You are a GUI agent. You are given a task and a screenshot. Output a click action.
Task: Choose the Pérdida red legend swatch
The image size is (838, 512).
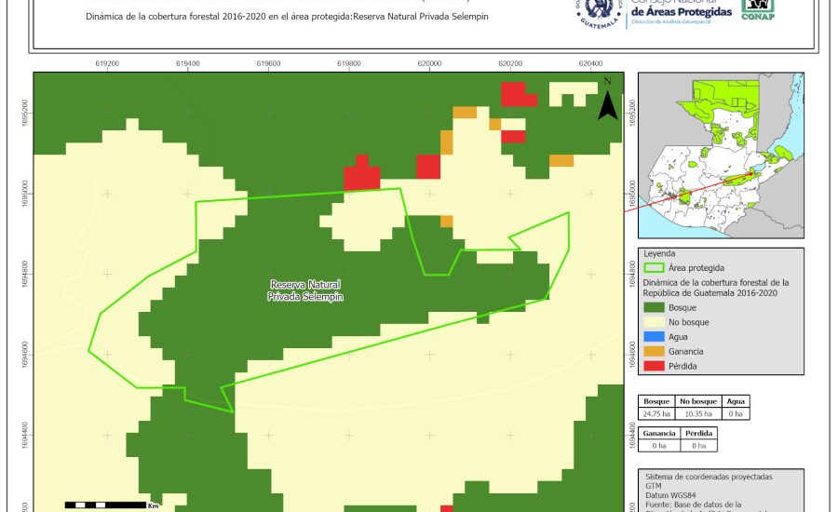pyautogui.click(x=654, y=367)
